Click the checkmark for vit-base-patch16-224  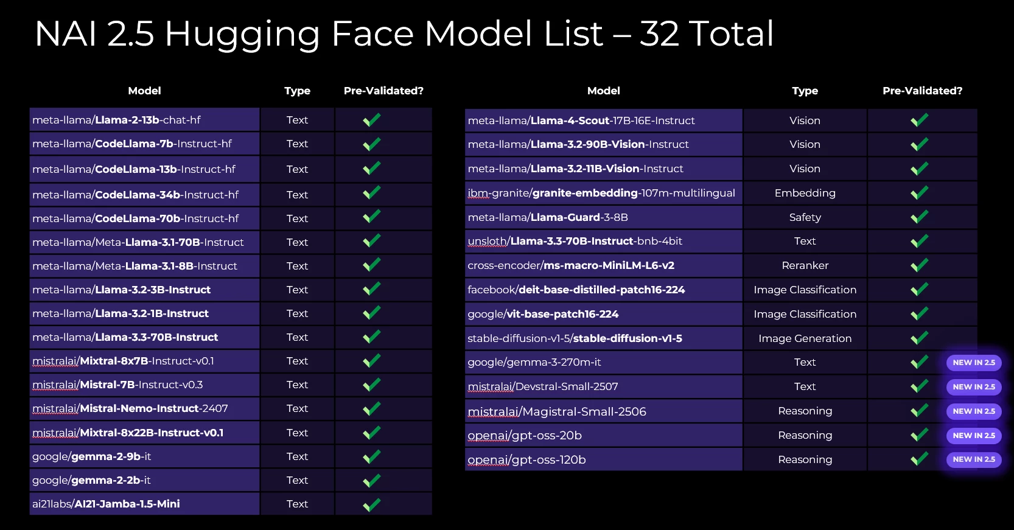pos(920,313)
